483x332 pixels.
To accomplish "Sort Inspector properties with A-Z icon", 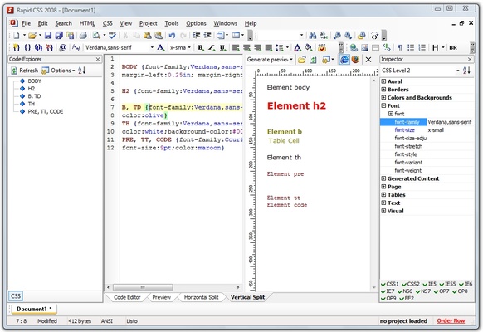I will coord(466,71).
